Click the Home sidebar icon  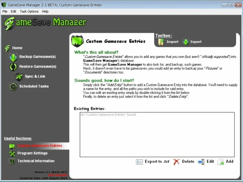coord(7,48)
